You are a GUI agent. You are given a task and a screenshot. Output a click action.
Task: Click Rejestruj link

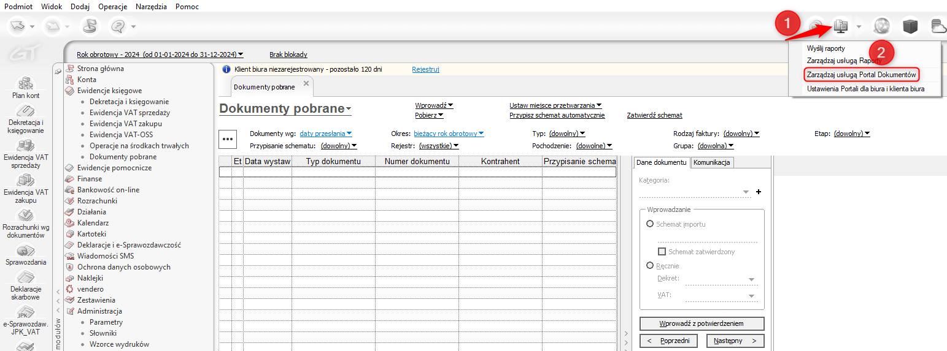pos(425,69)
